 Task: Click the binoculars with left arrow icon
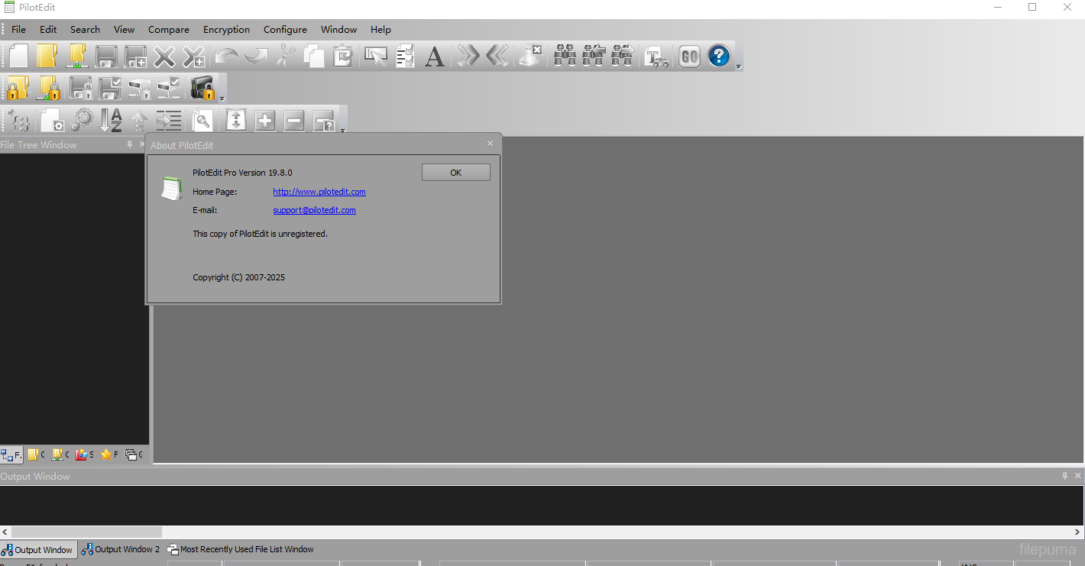tap(594, 56)
